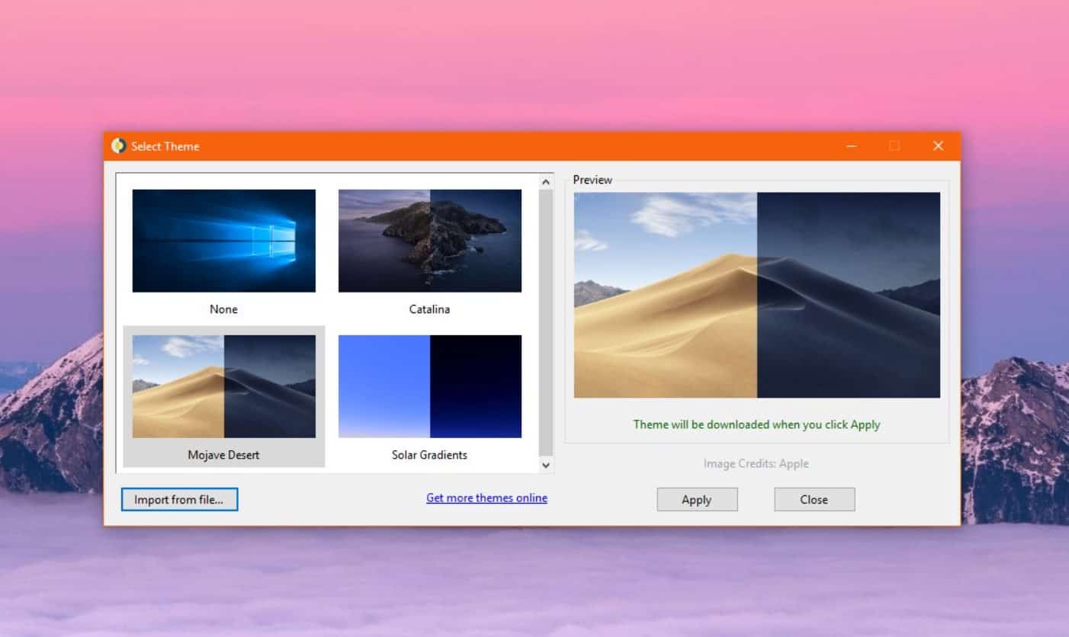This screenshot has width=1069, height=637.
Task: Click the Image Credits: Apple text
Action: pyautogui.click(x=756, y=463)
